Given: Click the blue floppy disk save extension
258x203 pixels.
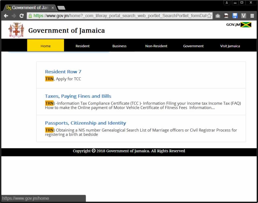Looking at the screenshot, I should (235, 16).
